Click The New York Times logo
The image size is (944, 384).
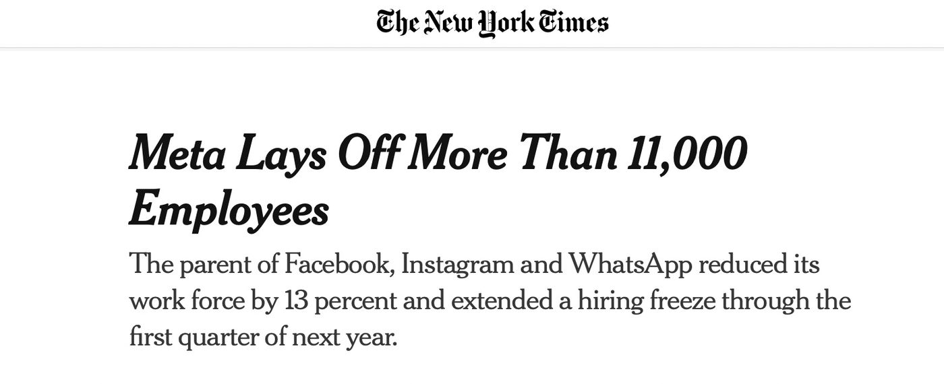click(492, 22)
